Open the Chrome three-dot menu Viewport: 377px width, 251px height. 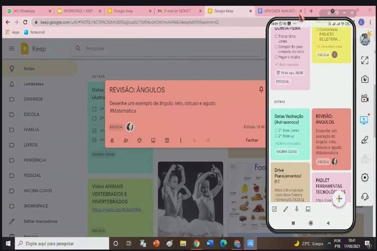(370, 22)
